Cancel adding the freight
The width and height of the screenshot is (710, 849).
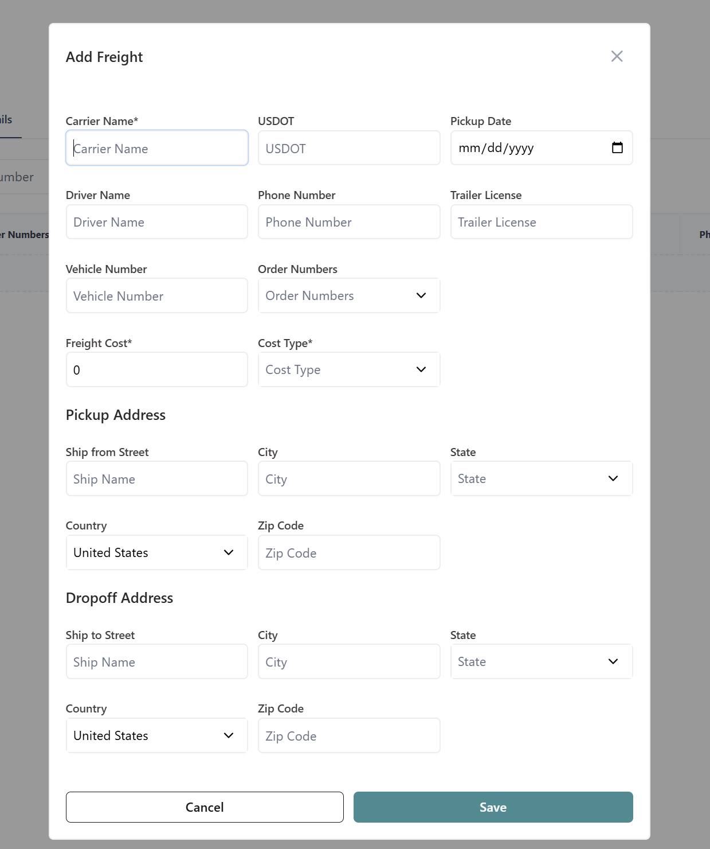(205, 807)
